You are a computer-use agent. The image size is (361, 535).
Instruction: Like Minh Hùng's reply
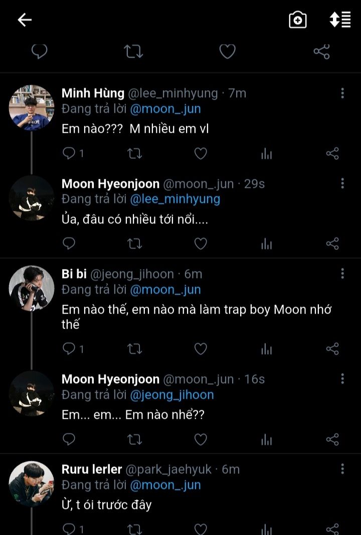pos(201,153)
